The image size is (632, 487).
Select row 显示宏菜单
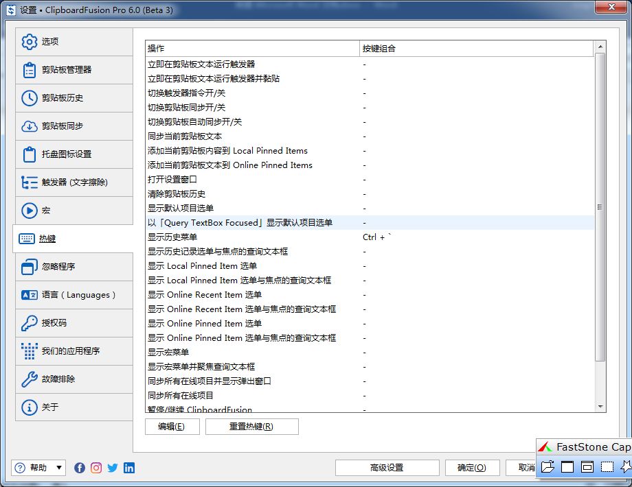pyautogui.click(x=370, y=353)
